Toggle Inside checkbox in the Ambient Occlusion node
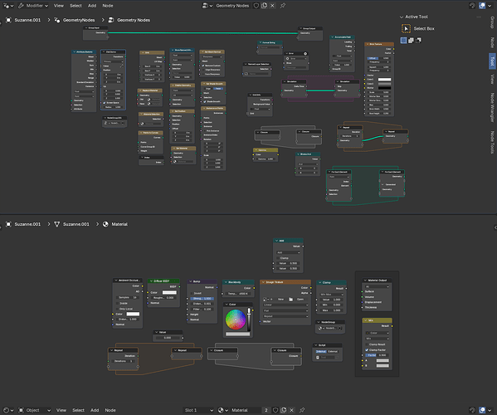This screenshot has width=497, height=415. pyautogui.click(x=118, y=304)
